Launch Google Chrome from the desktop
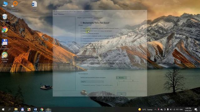The height and width of the screenshot is (112, 200). 5,31
